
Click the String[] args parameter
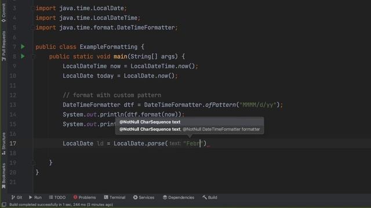[x=154, y=57]
